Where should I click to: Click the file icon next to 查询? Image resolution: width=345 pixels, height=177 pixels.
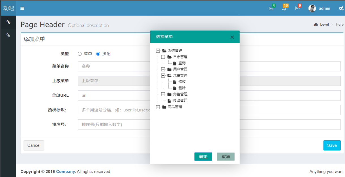pos(175,63)
